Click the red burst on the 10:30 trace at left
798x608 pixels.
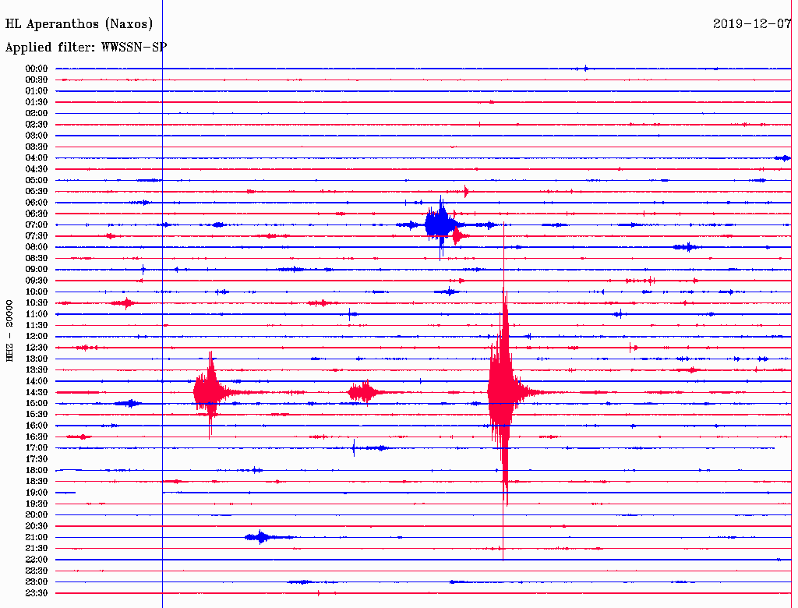[125, 303]
